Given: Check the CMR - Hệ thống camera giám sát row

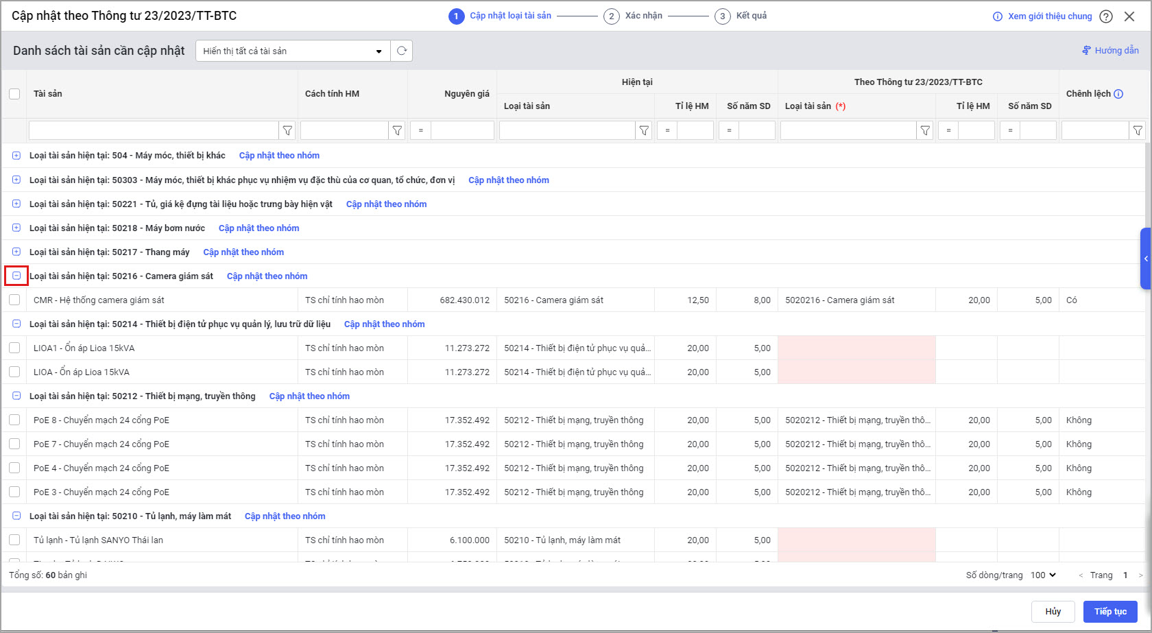Looking at the screenshot, I should point(14,300).
